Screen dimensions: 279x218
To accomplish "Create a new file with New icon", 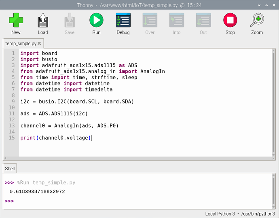I will [16, 23].
